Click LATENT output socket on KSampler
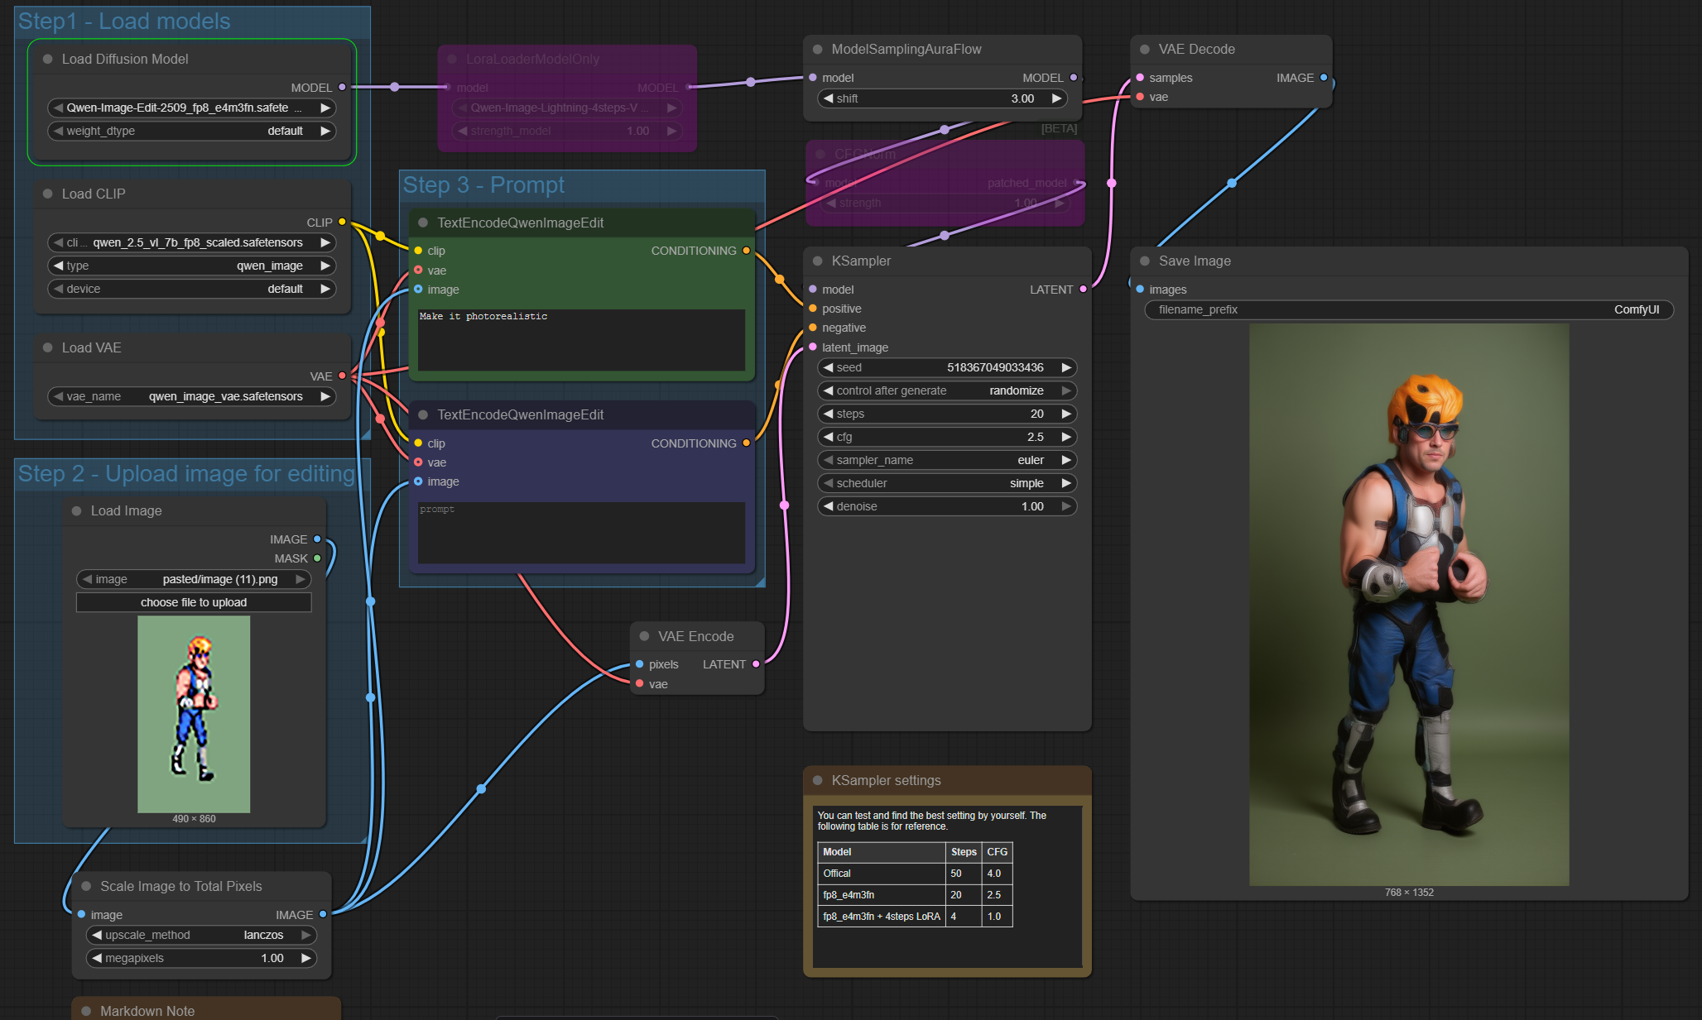This screenshot has width=1702, height=1020. pos(1083,290)
